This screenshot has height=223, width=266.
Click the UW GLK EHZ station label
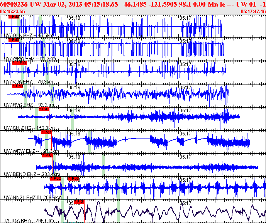coord(28,35)
